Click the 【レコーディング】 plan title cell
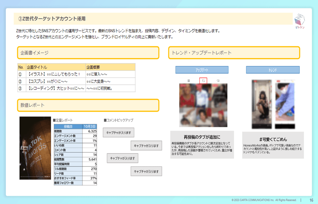The width and height of the screenshot is (318, 204). (x=55, y=89)
